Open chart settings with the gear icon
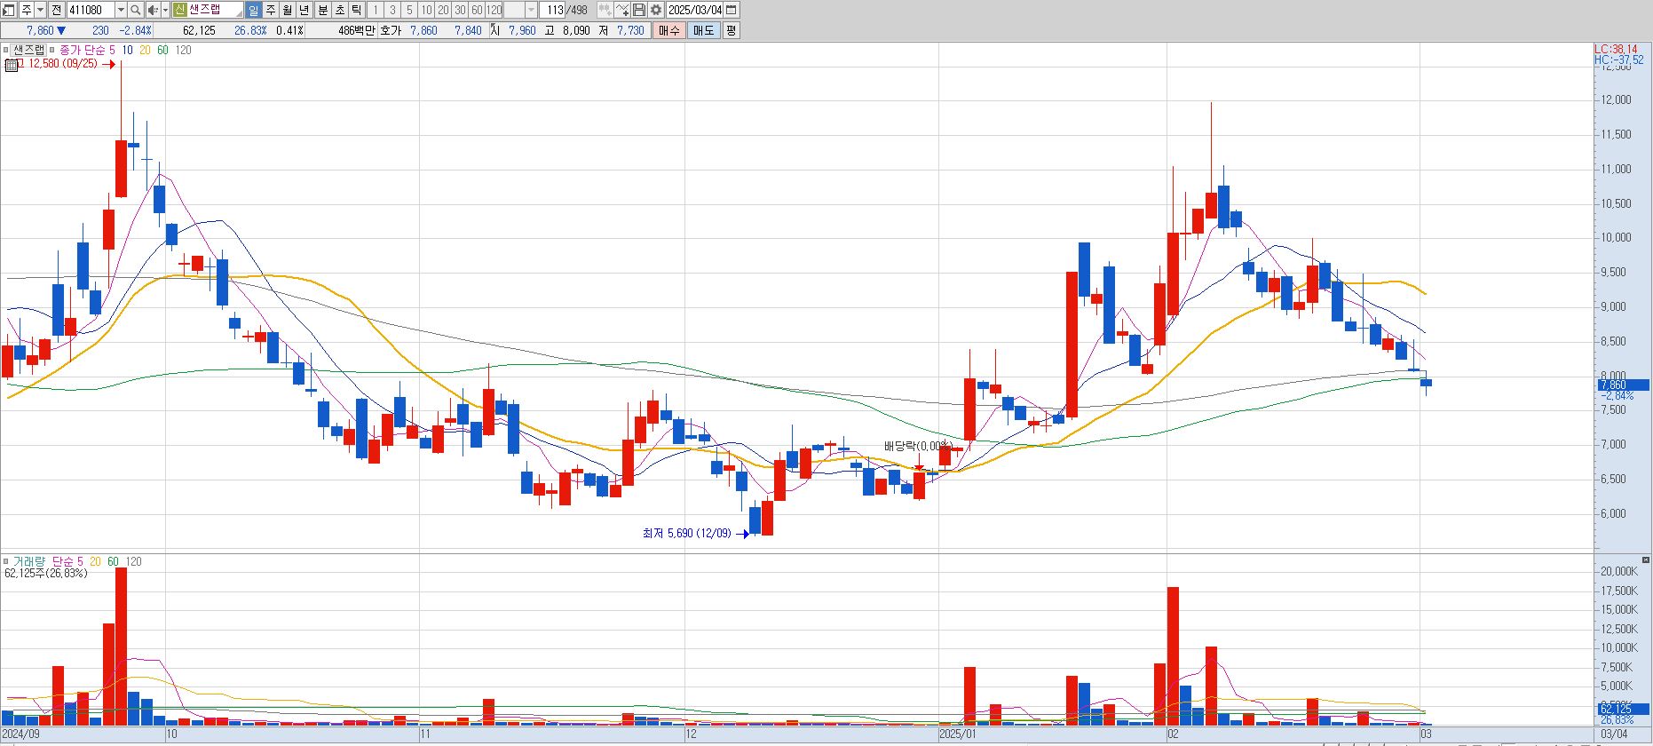Screen dimensions: 1653x746 click(x=655, y=10)
